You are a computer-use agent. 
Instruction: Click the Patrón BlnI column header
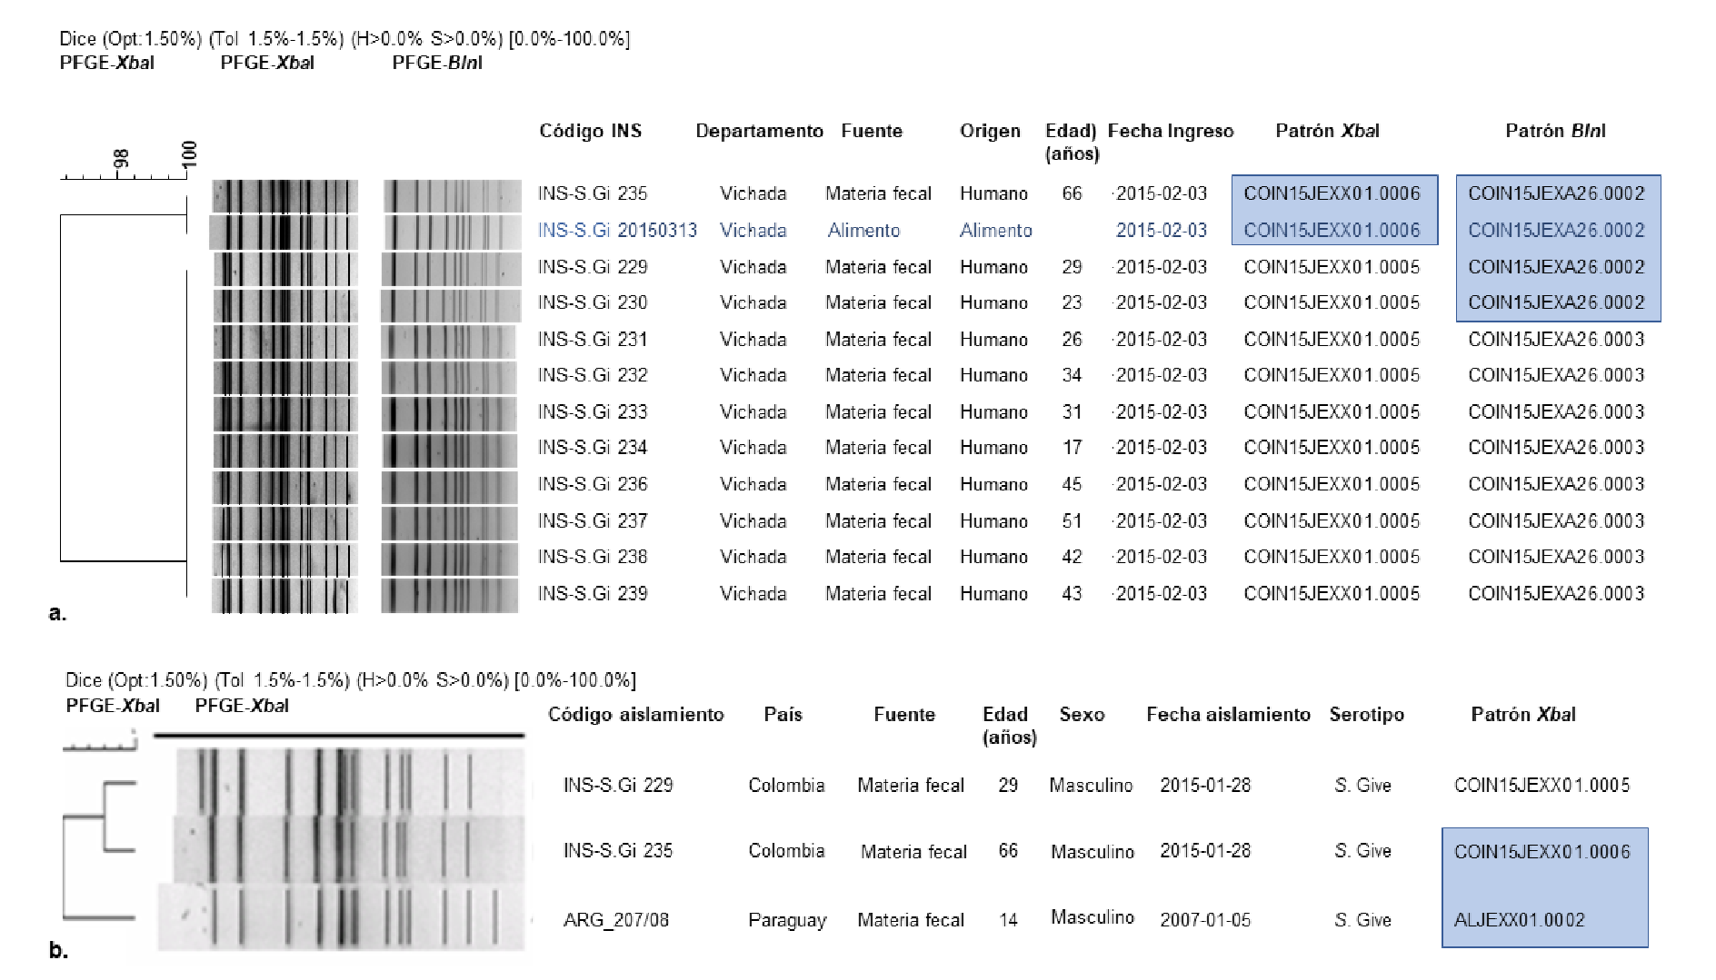pos(1555,131)
